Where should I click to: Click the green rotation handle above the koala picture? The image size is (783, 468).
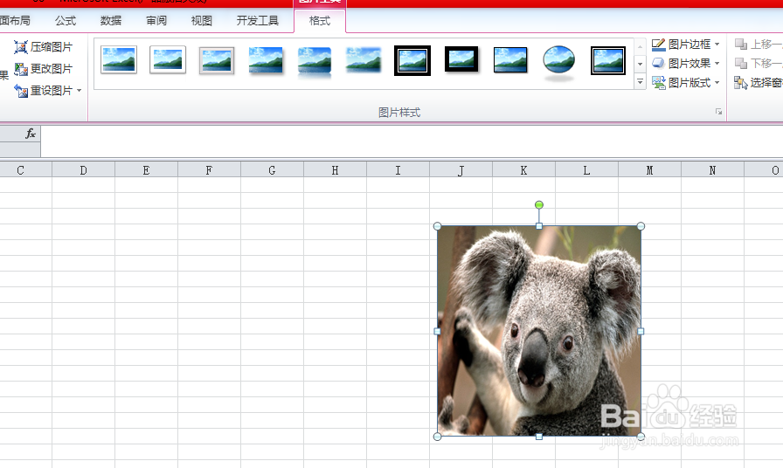pos(539,204)
